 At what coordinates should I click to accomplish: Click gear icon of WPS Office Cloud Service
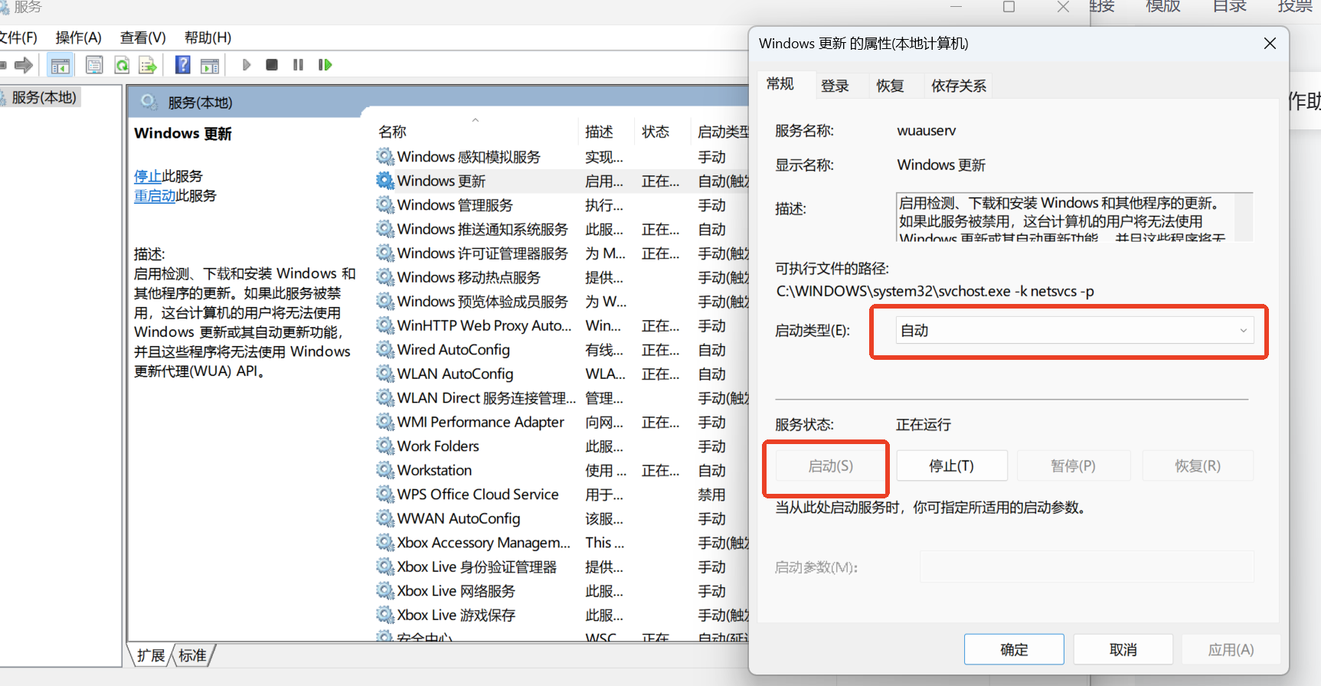click(385, 495)
